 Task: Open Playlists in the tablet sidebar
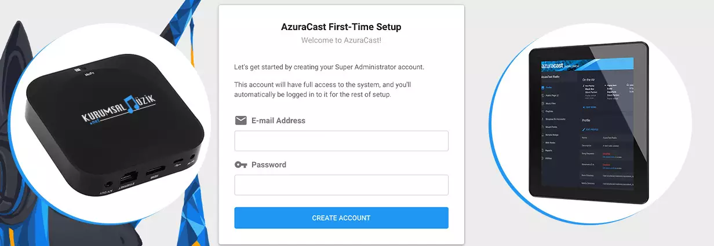click(551, 111)
